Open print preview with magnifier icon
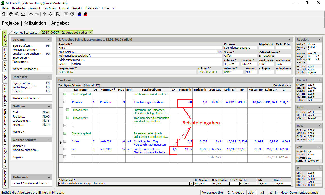 (17, 14)
